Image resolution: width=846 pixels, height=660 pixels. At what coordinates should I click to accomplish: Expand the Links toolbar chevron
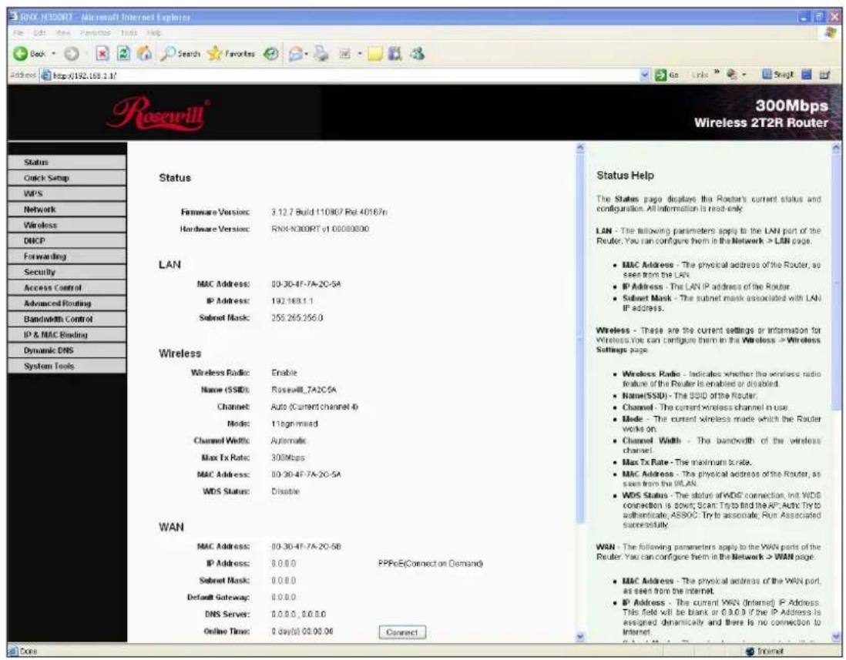point(717,73)
